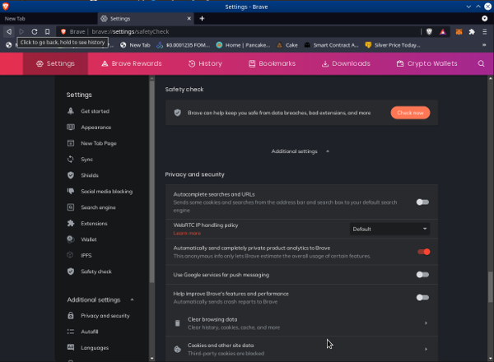Click the profile circle icon in tab strip
Image resolution: width=494 pixels, height=362 pixels.
coord(485,19)
